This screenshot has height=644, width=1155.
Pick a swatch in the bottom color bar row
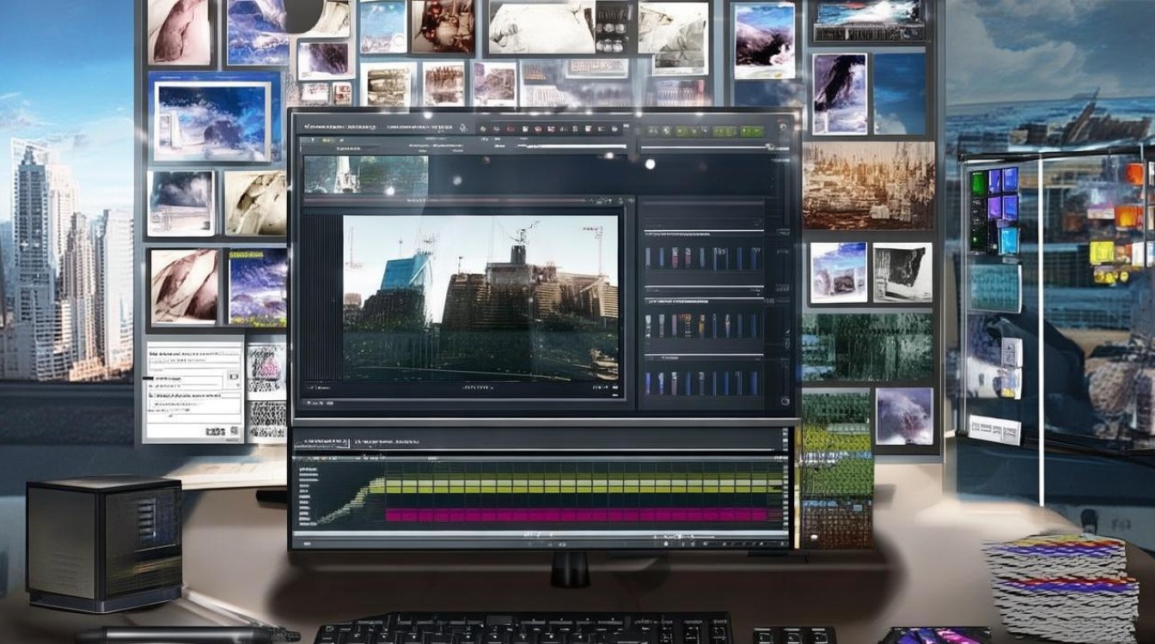coord(703,383)
